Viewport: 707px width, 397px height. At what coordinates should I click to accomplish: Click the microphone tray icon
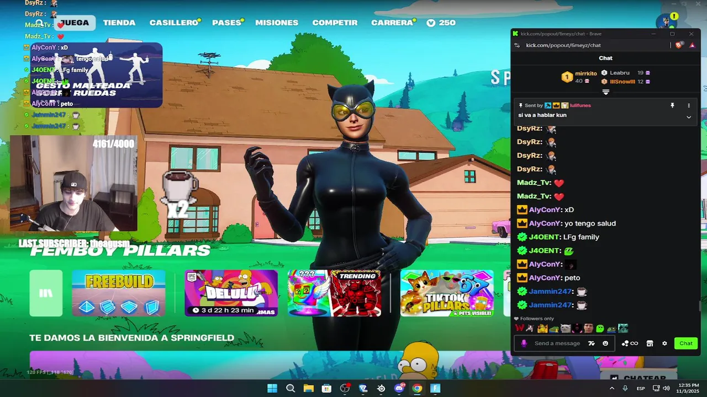625,388
